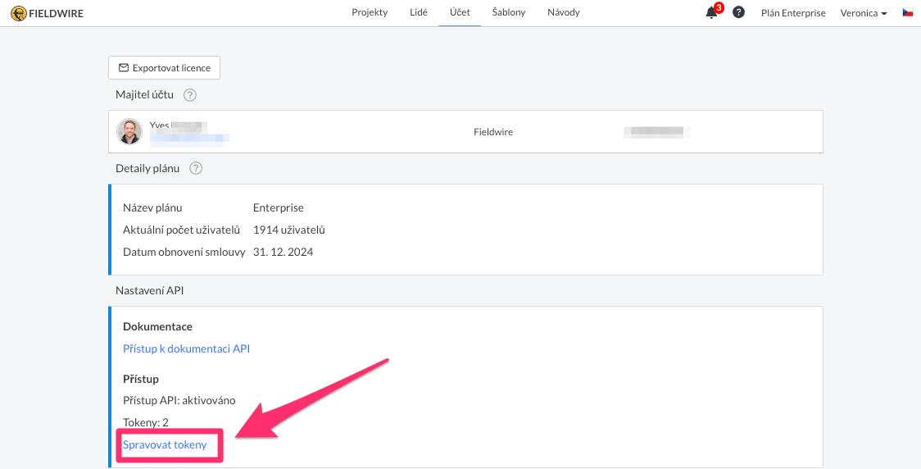The image size is (921, 469).
Task: Open the Šablony tab
Action: pos(509,12)
